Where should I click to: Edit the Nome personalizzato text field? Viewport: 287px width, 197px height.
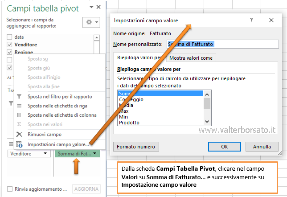223,44
